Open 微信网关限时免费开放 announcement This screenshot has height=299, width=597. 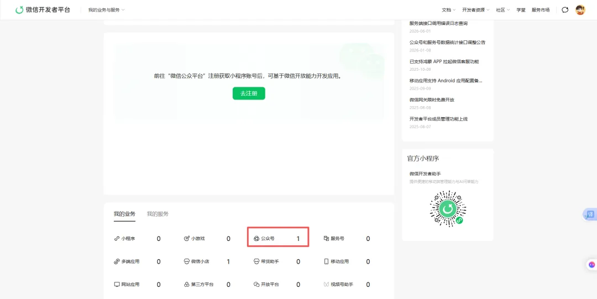(x=432, y=100)
